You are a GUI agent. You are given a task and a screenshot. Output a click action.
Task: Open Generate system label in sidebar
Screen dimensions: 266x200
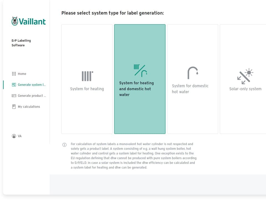(x=32, y=85)
